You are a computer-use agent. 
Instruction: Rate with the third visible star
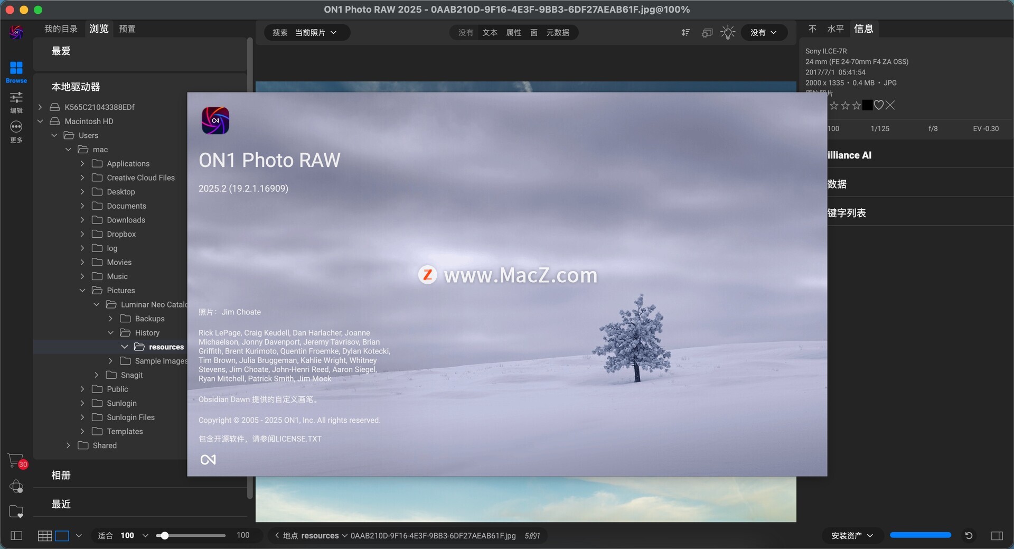pos(857,105)
